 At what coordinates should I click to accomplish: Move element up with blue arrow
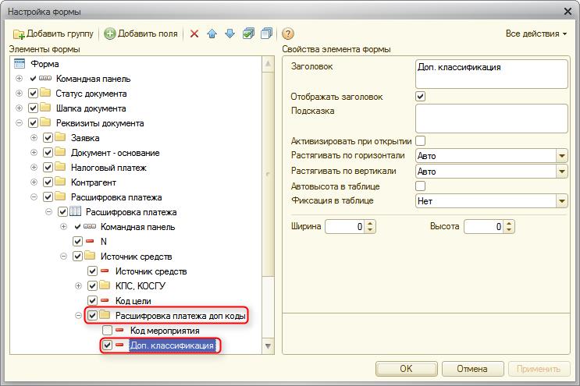tap(212, 34)
